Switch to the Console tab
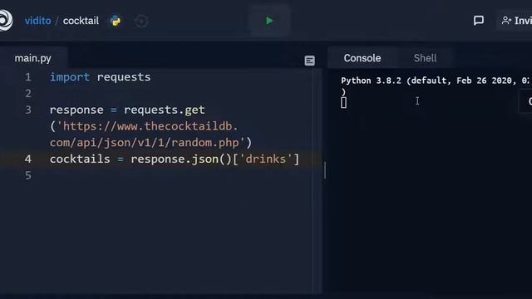 coord(362,58)
